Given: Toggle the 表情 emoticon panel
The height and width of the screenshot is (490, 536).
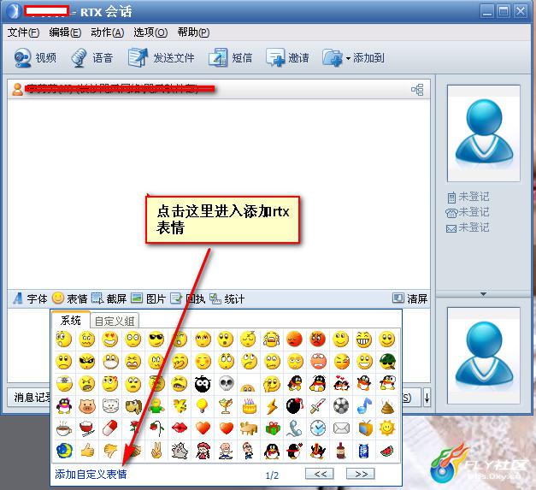Looking at the screenshot, I should click(x=70, y=298).
